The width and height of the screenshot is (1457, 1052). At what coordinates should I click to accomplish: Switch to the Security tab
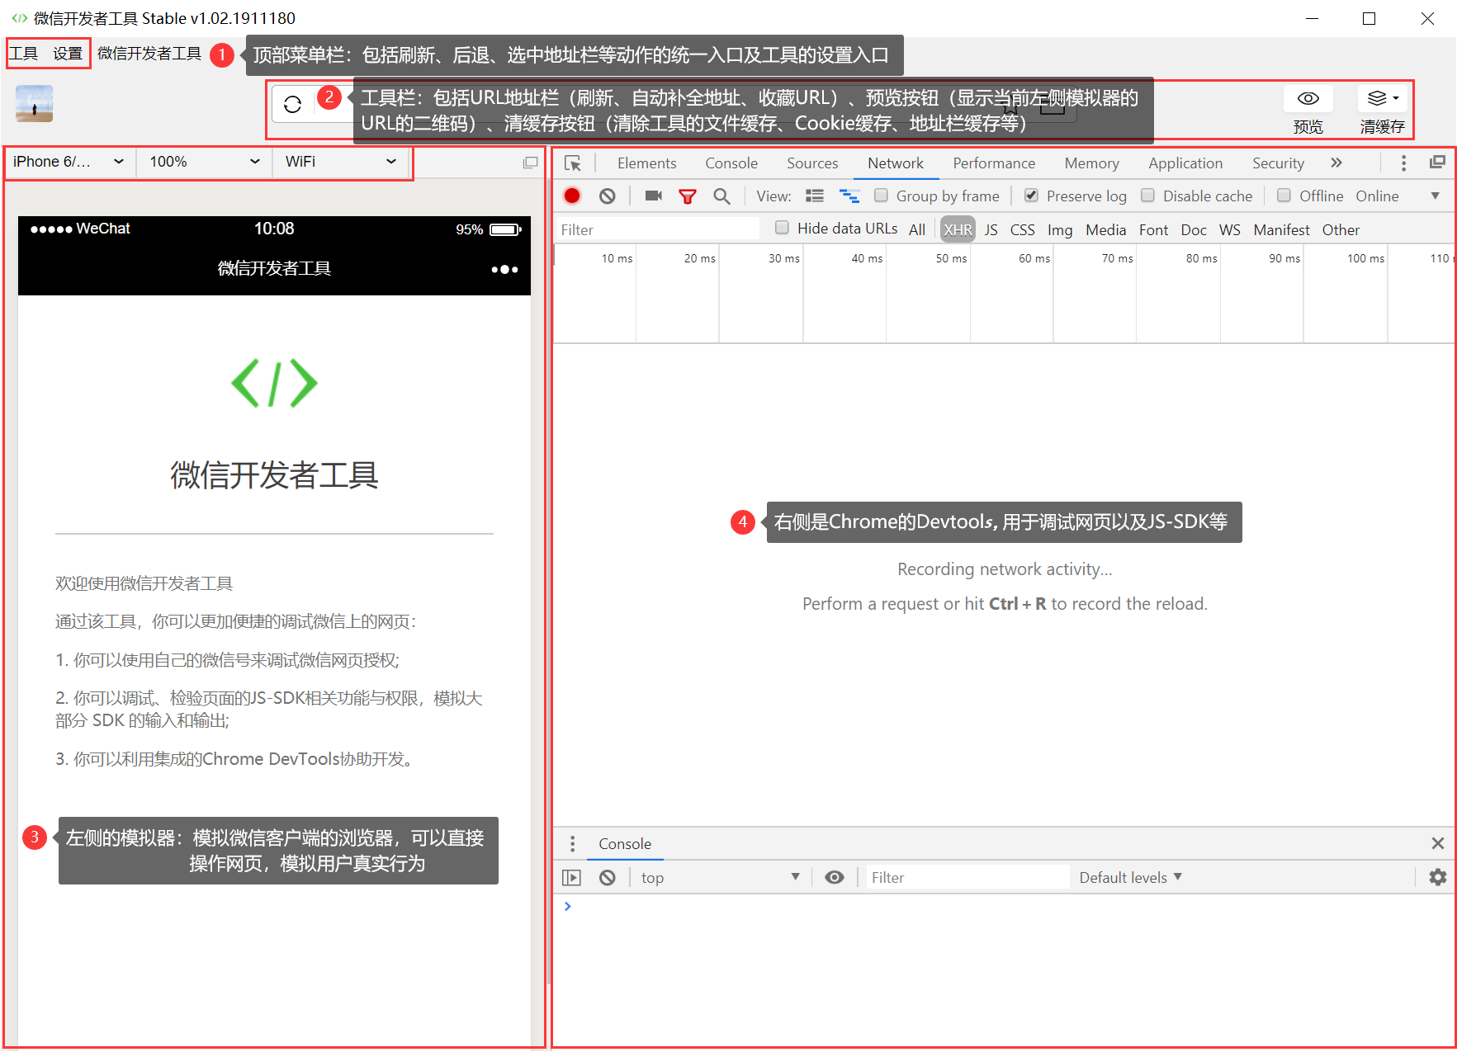(x=1278, y=163)
